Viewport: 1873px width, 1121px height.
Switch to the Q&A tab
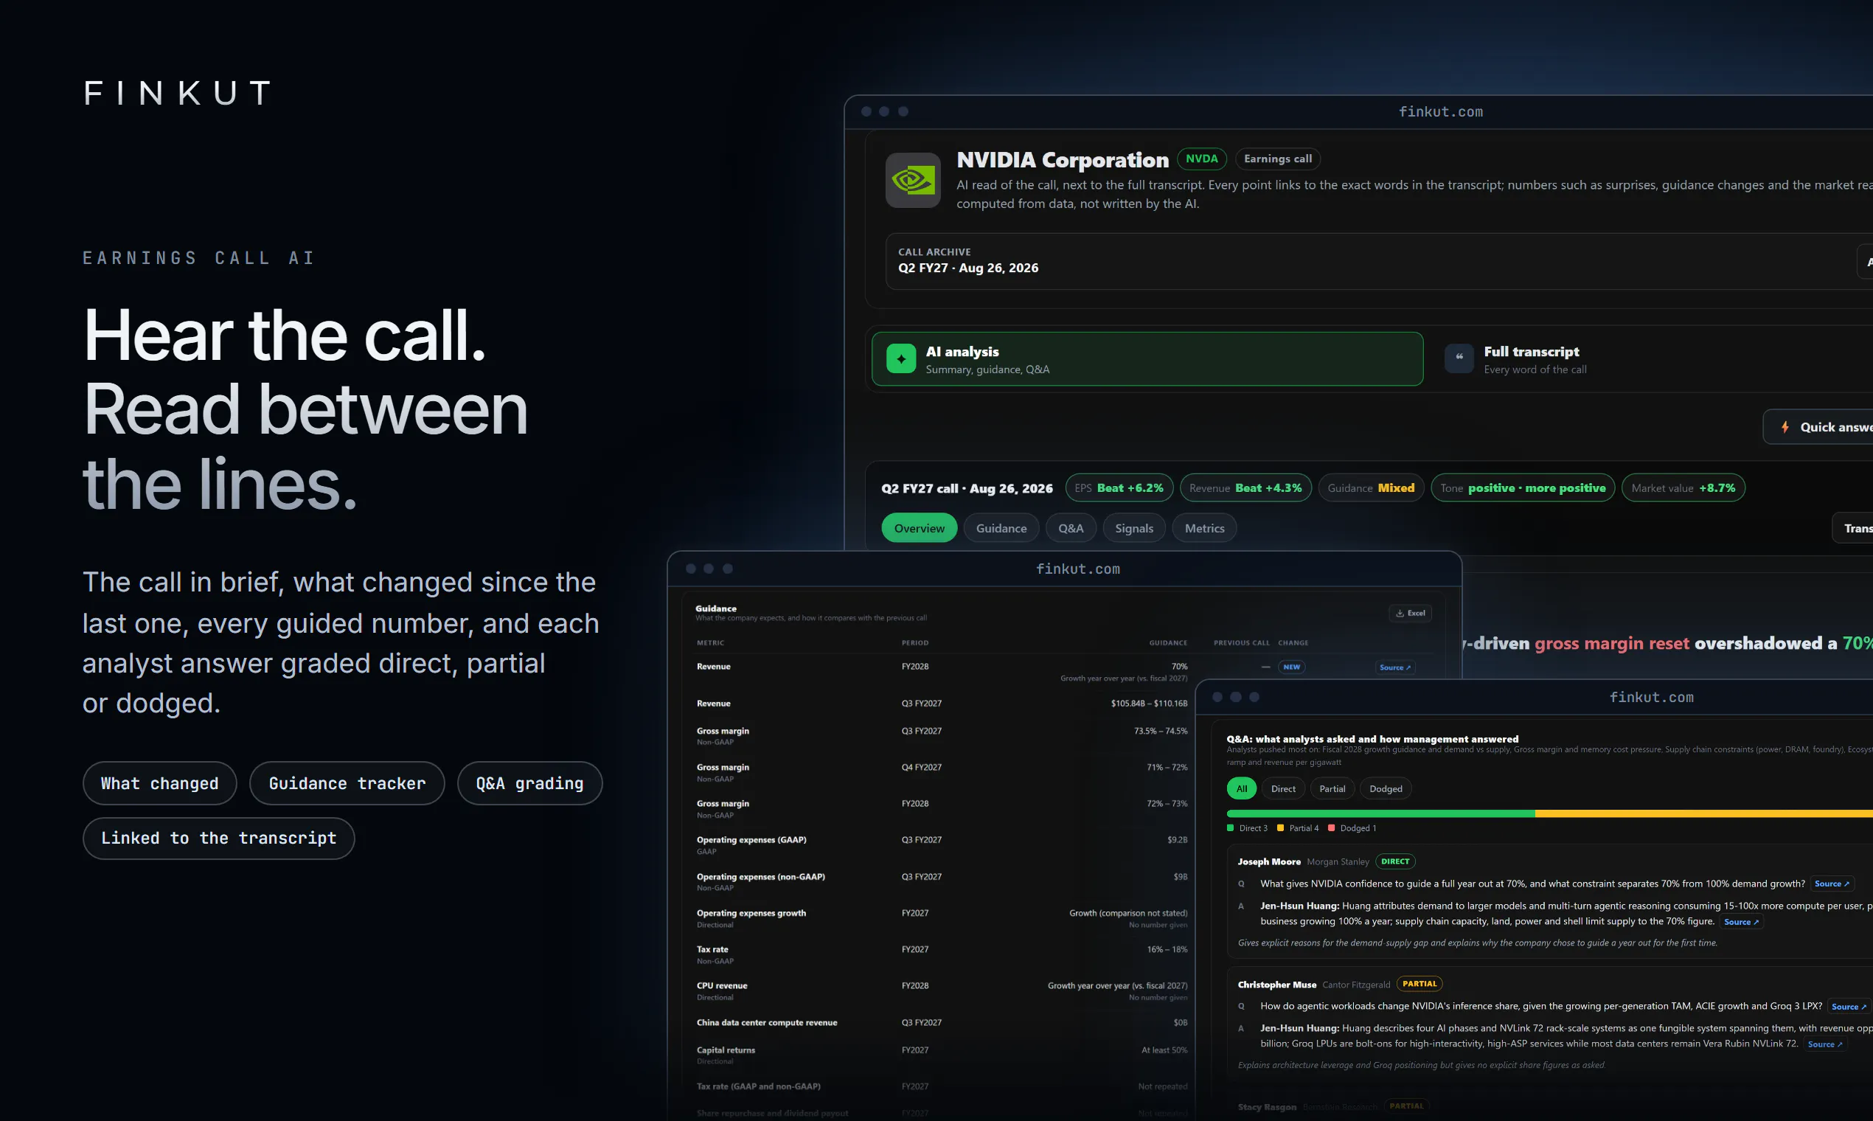(1070, 528)
